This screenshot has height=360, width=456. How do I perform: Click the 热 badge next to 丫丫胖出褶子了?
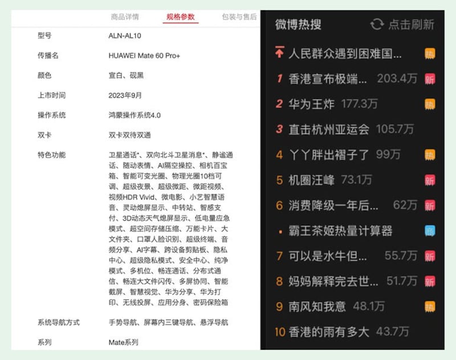[430, 154]
